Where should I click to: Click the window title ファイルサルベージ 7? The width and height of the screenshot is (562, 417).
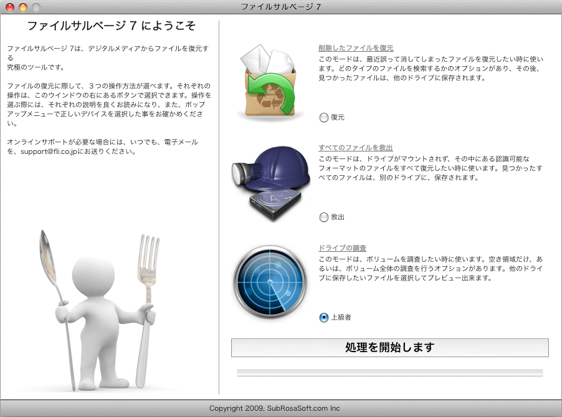pyautogui.click(x=280, y=7)
